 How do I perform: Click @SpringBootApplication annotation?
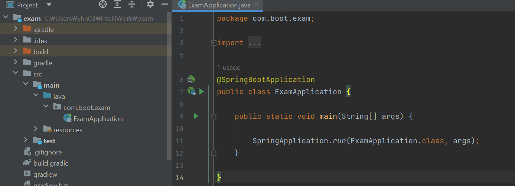pyautogui.click(x=266, y=79)
